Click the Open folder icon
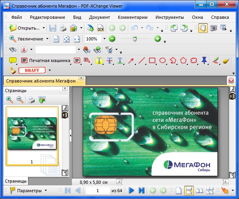 [13, 28]
